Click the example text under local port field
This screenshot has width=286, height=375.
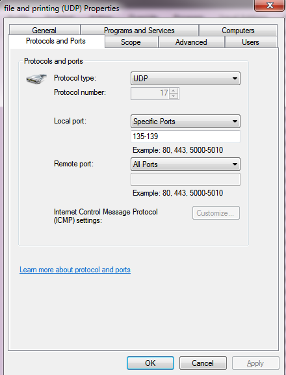click(178, 150)
